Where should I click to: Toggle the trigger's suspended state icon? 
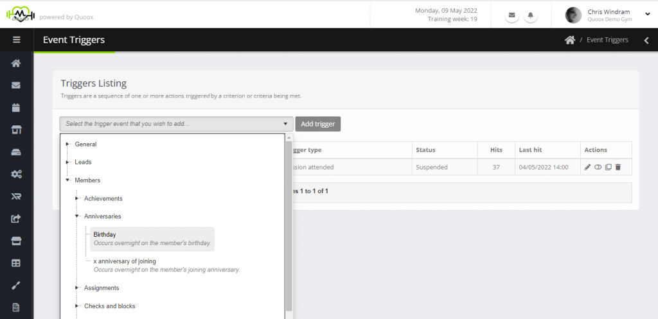598,168
